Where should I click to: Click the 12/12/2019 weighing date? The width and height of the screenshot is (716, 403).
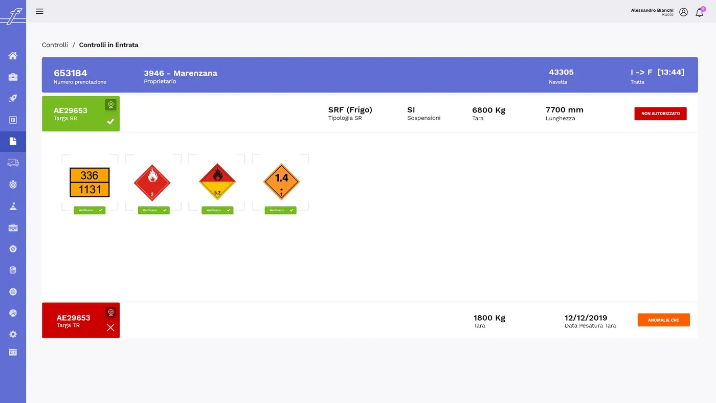point(586,318)
